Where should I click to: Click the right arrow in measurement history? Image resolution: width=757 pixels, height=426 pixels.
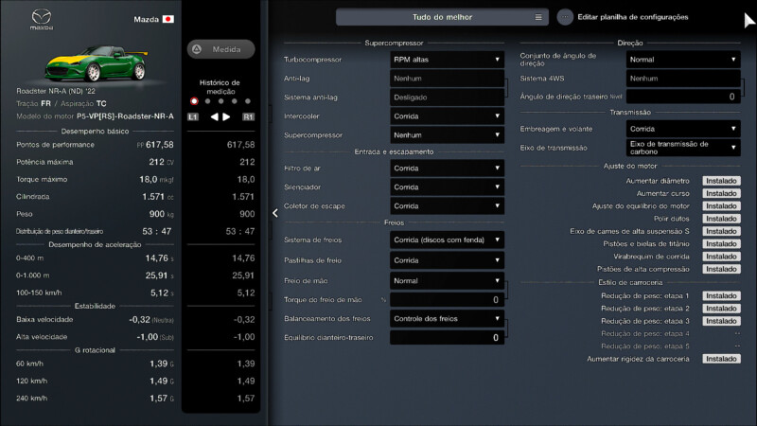coord(226,117)
